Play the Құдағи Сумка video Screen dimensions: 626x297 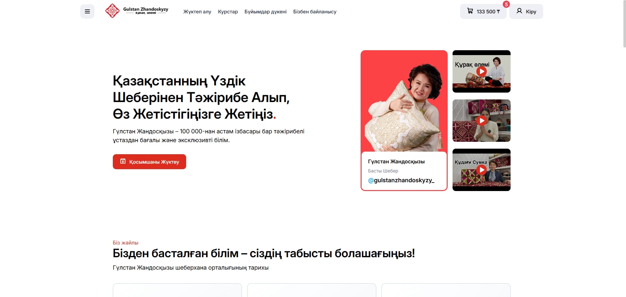pyautogui.click(x=482, y=170)
